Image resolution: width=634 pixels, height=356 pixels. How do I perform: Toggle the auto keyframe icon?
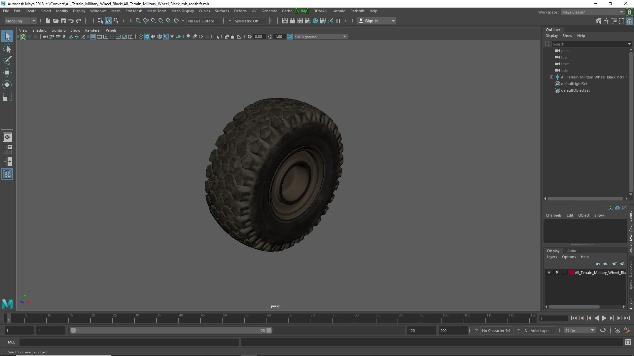pyautogui.click(x=617, y=330)
